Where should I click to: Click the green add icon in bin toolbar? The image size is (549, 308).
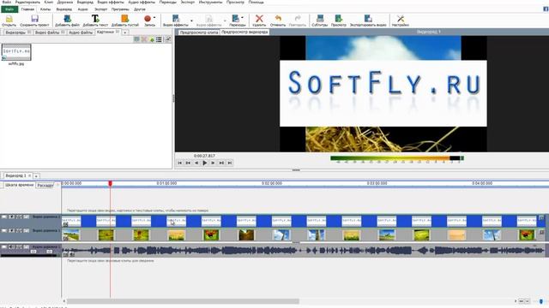(x=152, y=39)
